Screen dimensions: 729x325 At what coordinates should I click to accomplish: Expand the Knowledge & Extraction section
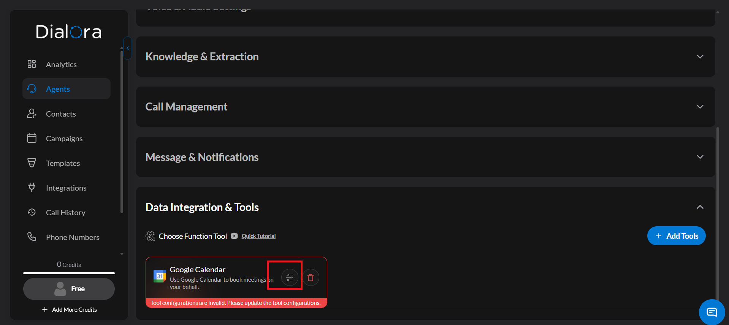pyautogui.click(x=700, y=57)
